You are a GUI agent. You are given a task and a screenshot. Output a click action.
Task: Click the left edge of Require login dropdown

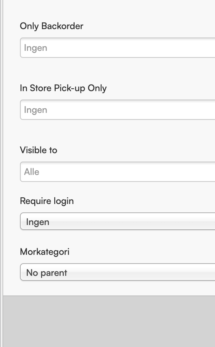(x=22, y=222)
